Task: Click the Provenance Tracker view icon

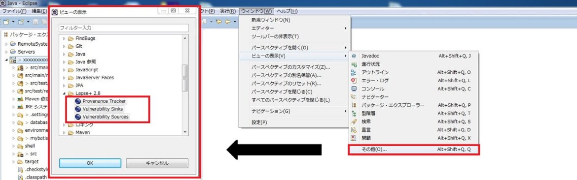Action: tap(77, 101)
